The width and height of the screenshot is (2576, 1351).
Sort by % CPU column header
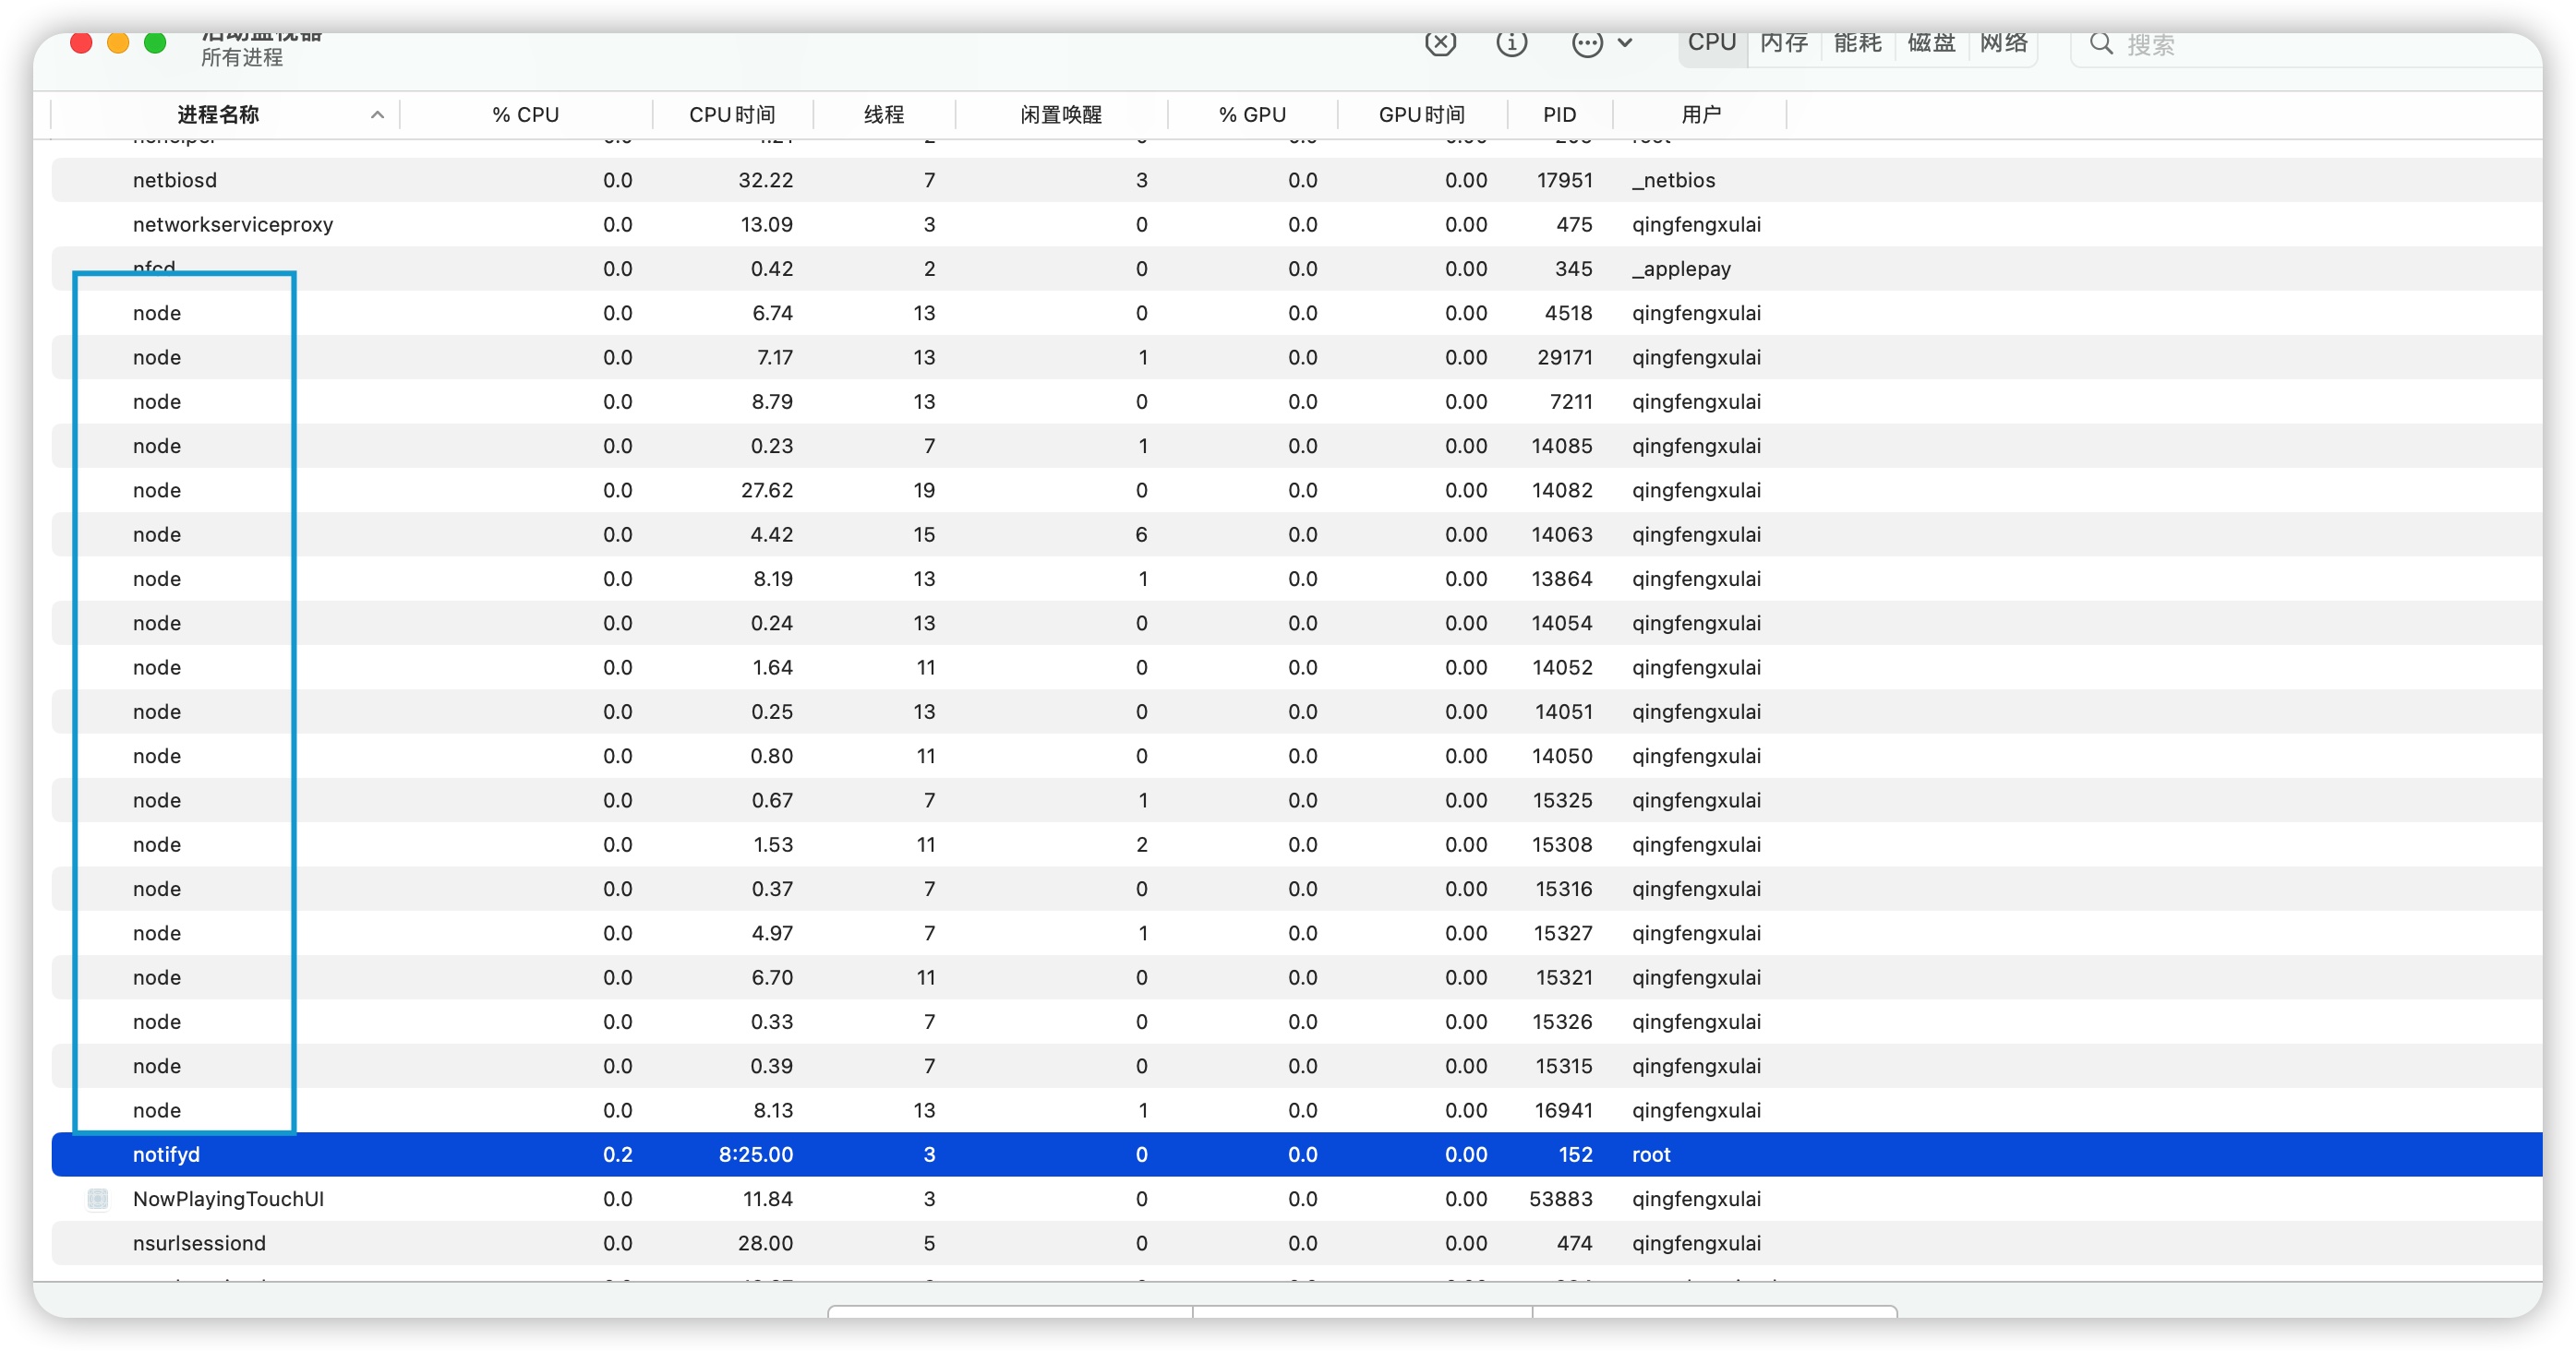pos(525,115)
